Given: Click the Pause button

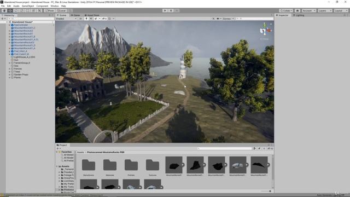Looking at the screenshot, I should tap(171, 10).
